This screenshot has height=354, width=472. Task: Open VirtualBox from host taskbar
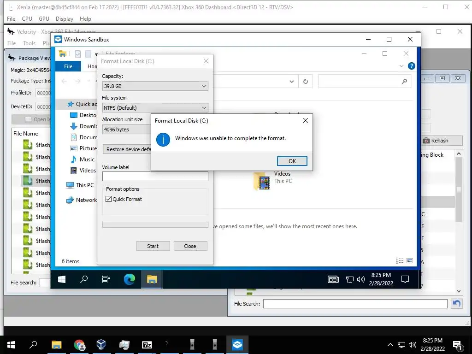pos(101,345)
